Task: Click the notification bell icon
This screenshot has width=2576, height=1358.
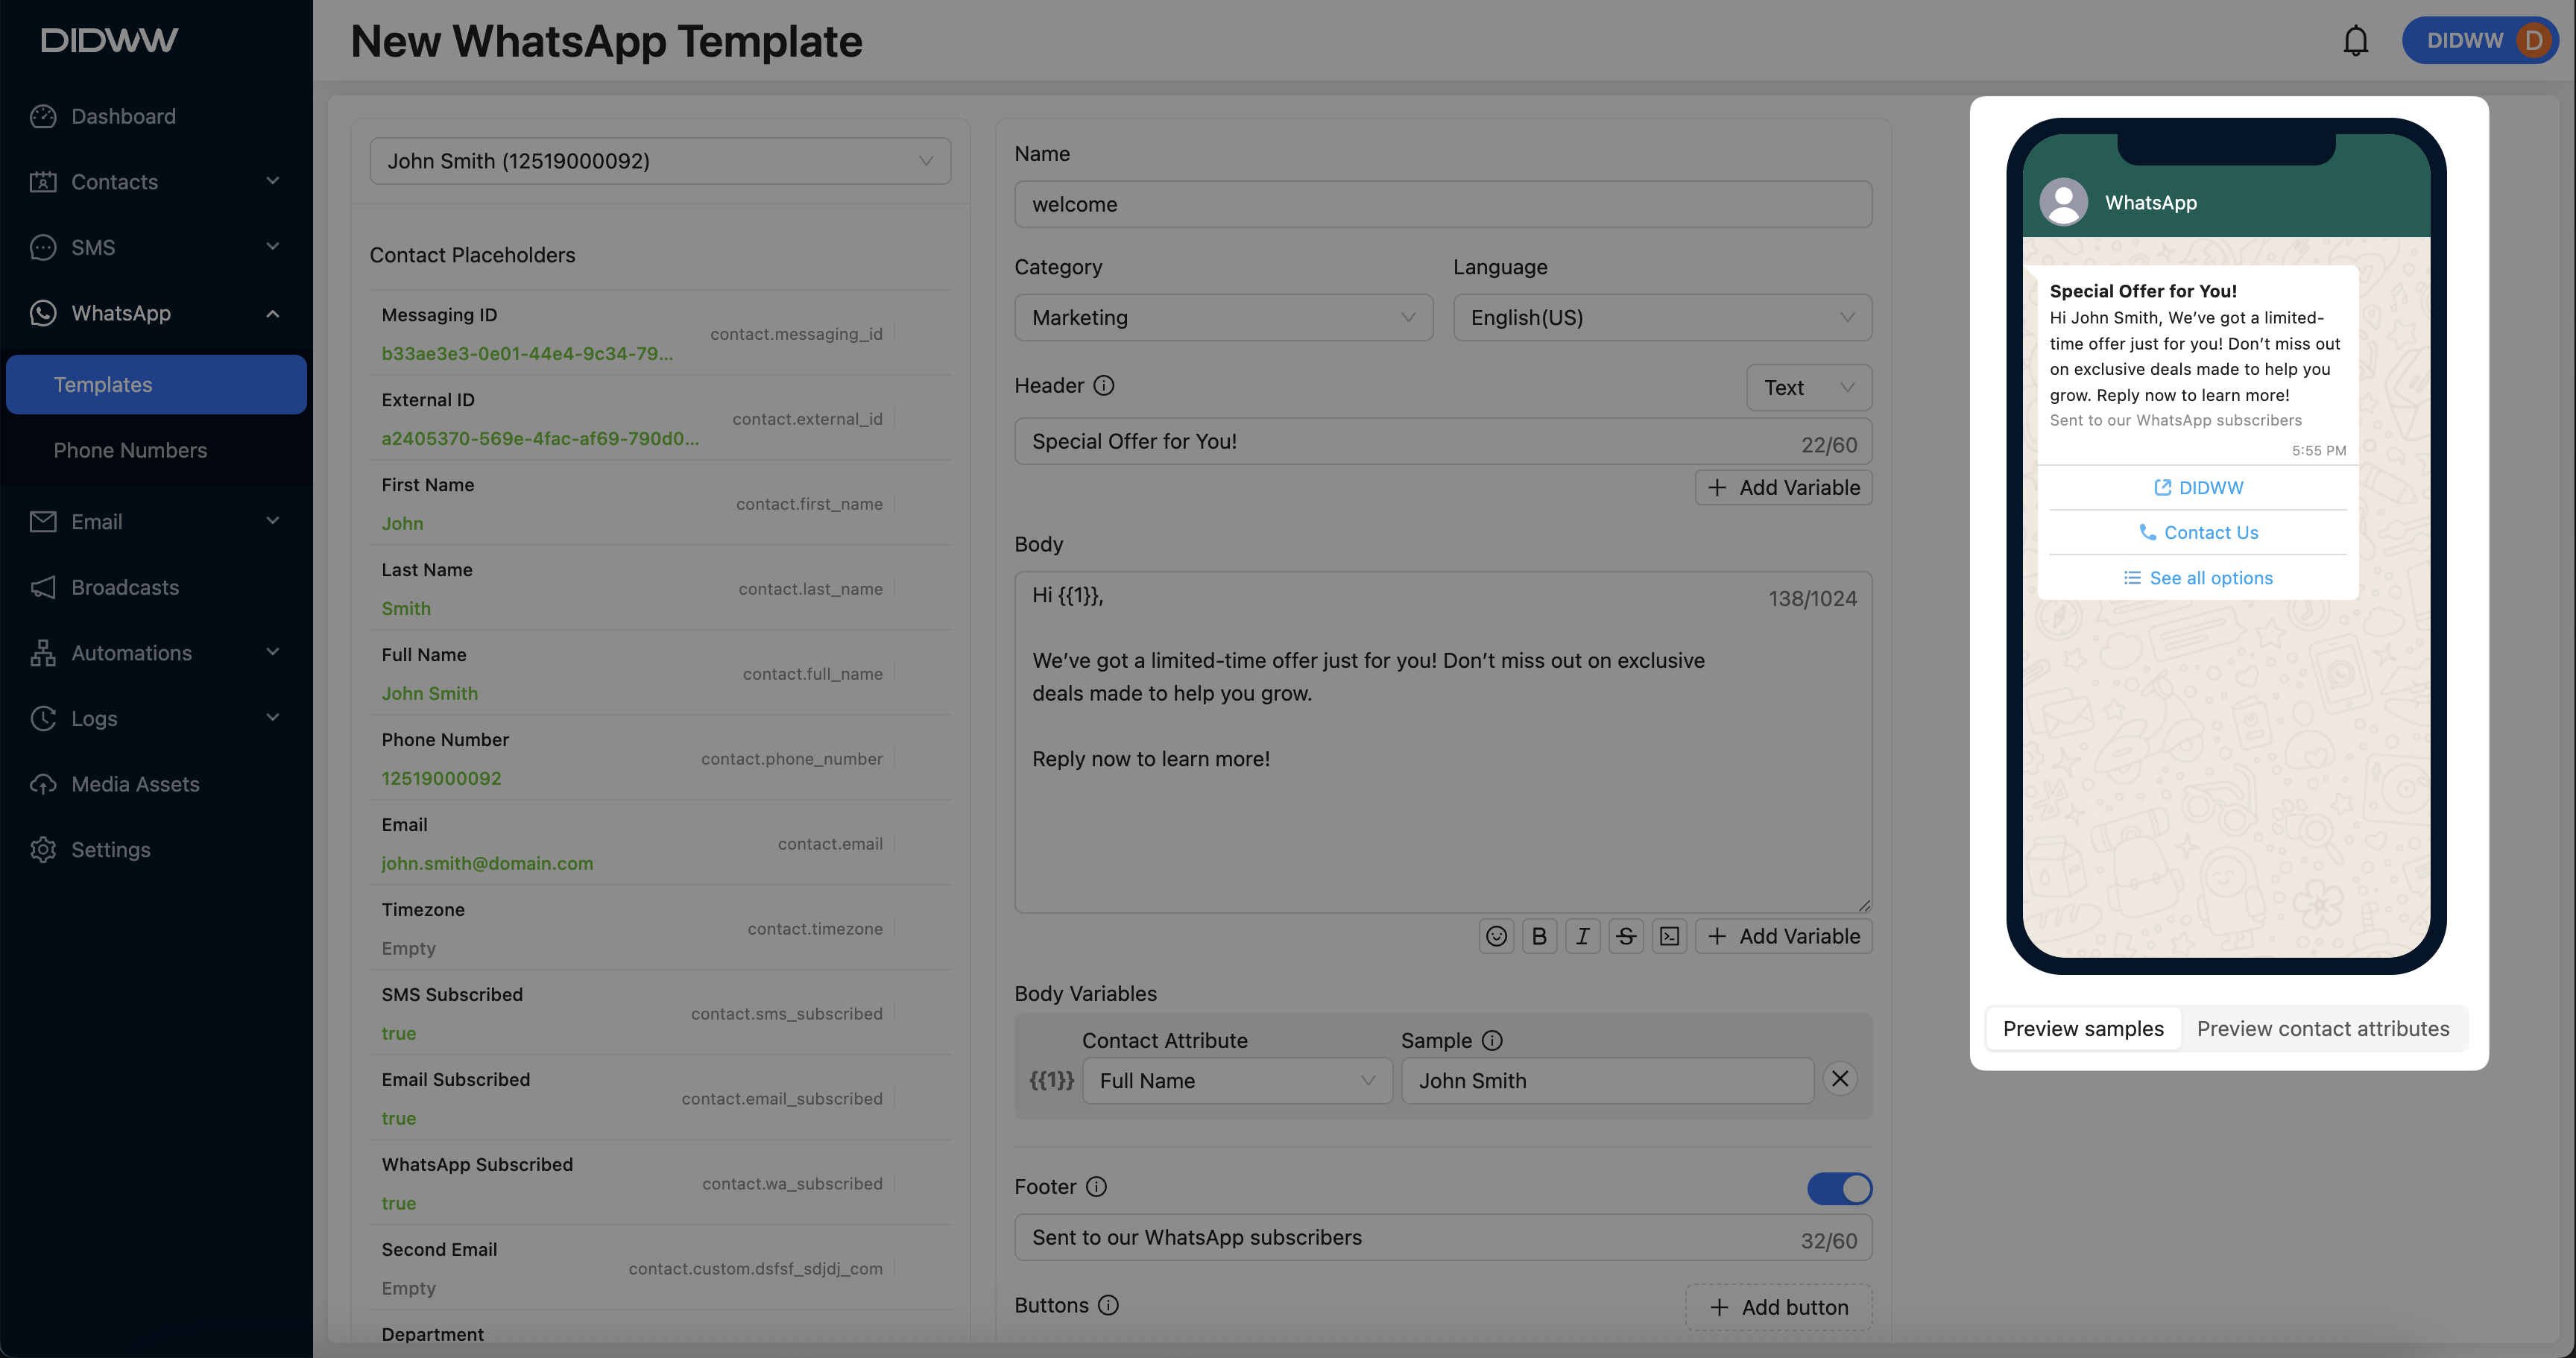Action: point(2355,41)
